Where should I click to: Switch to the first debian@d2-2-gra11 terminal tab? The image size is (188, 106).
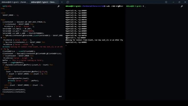tap(15, 2)
